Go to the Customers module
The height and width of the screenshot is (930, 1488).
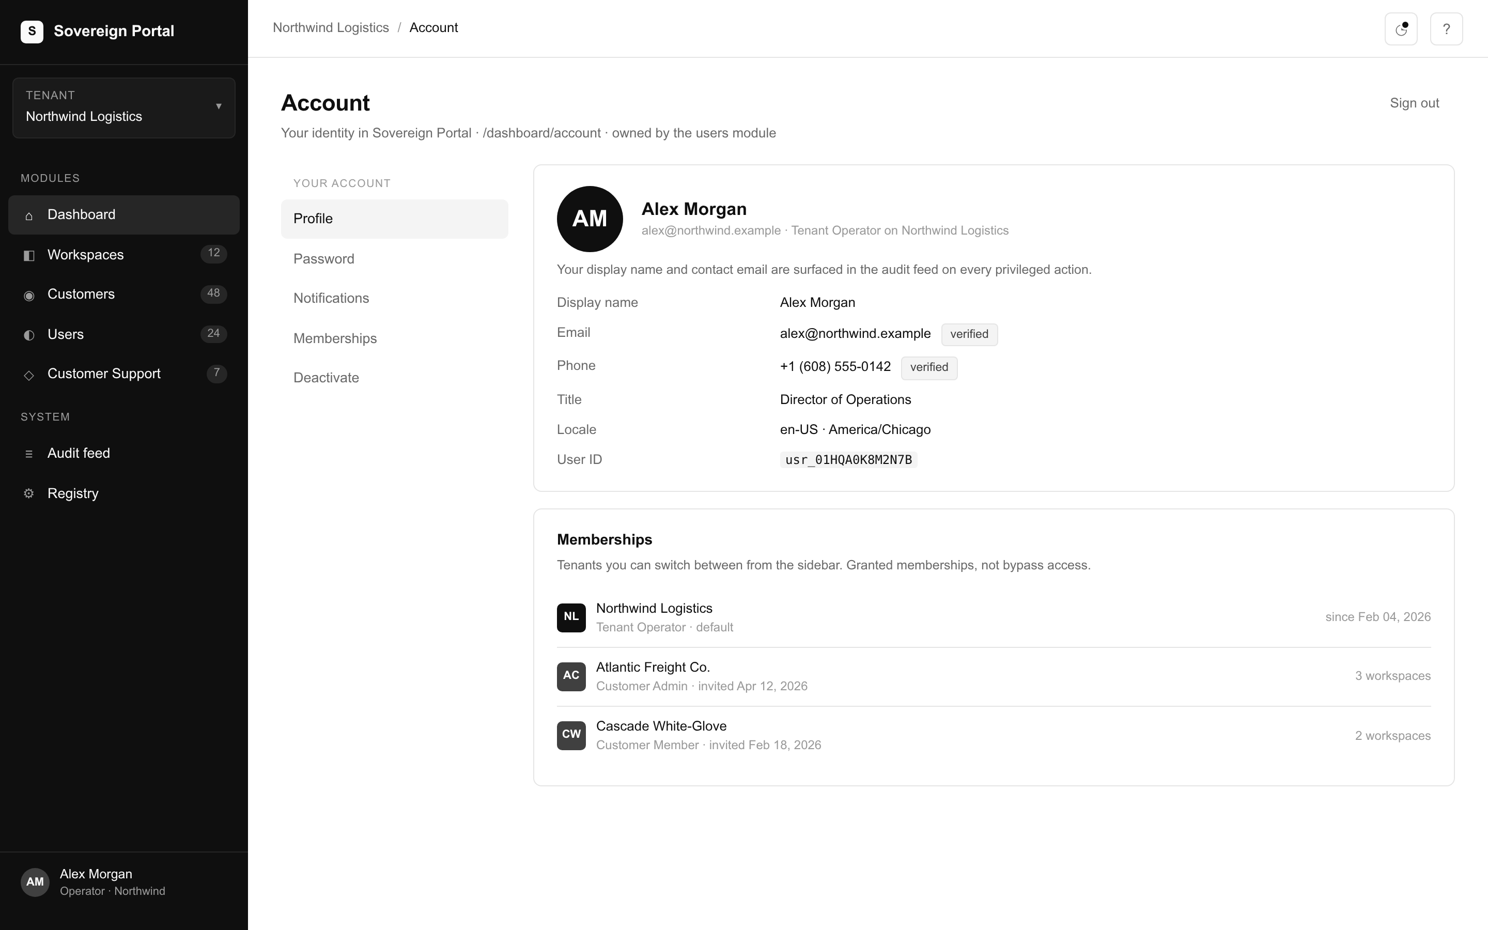123,294
